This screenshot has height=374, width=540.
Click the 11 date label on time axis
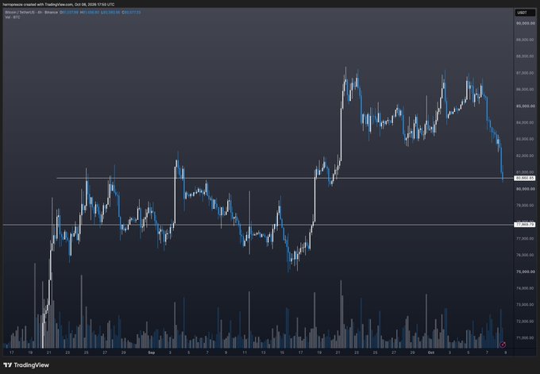245,353
